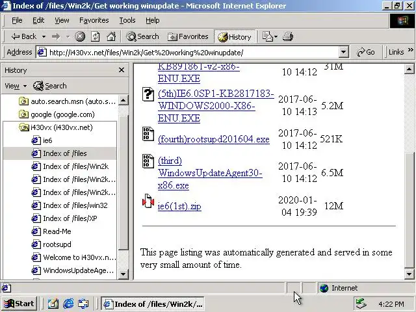Open the Windows Start menu
The image size is (416, 312).
pyautogui.click(x=19, y=304)
